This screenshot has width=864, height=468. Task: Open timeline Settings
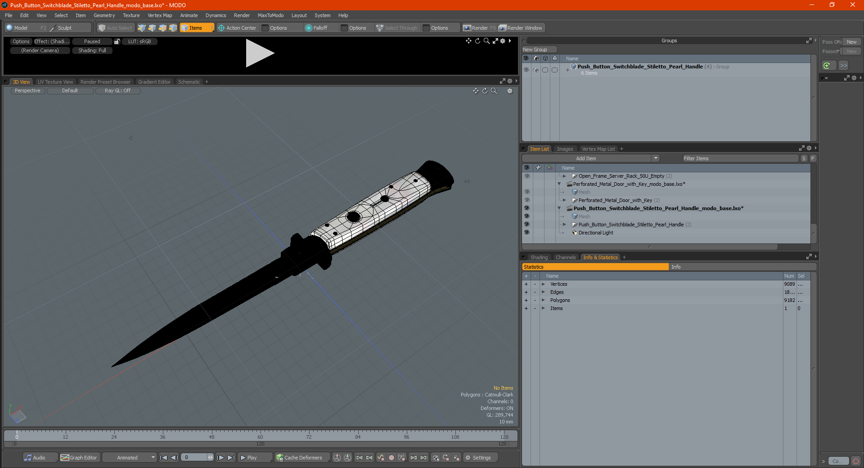tap(480, 458)
